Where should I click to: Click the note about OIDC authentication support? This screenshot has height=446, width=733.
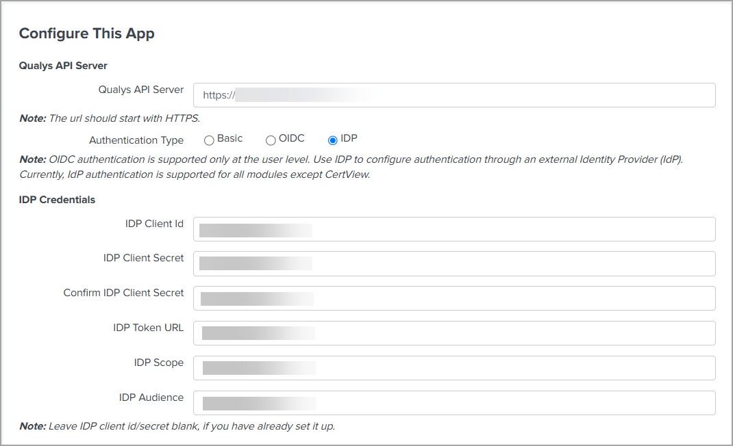tap(351, 167)
